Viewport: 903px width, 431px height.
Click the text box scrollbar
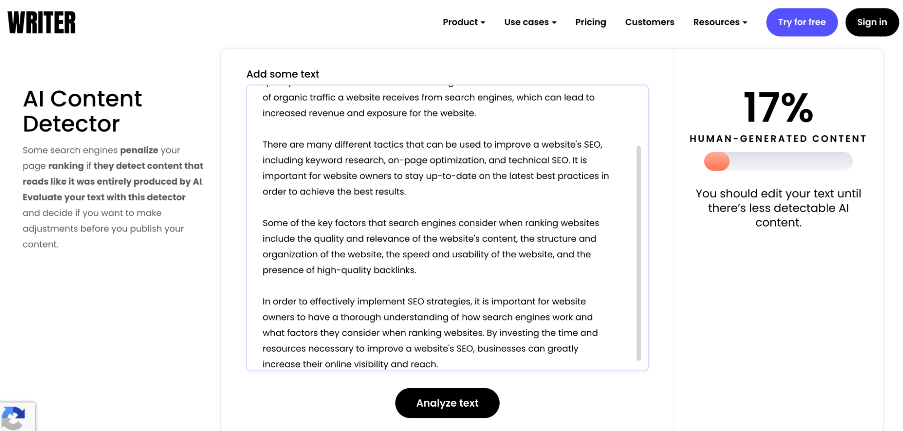pyautogui.click(x=639, y=253)
